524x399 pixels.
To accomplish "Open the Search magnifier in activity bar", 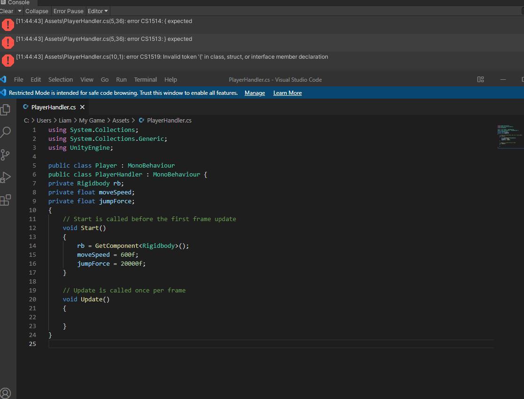I will point(6,132).
